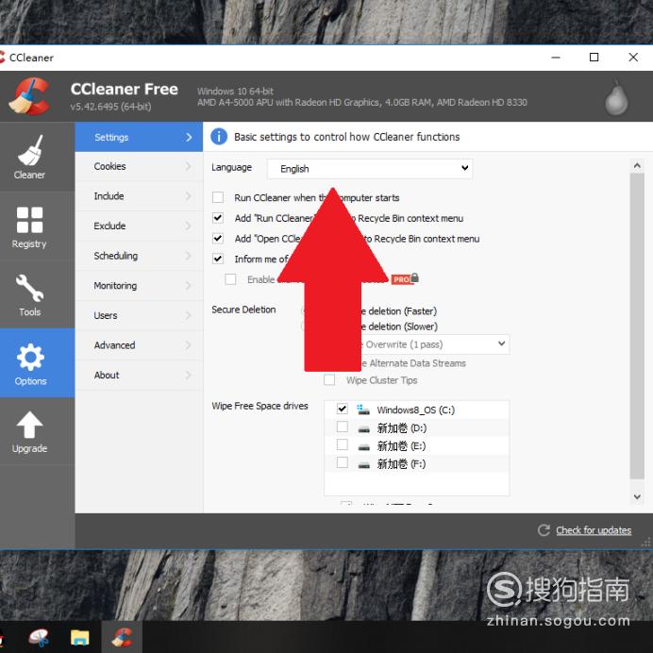The image size is (653, 653).
Task: Click the Check for updates link
Action: [x=594, y=530]
